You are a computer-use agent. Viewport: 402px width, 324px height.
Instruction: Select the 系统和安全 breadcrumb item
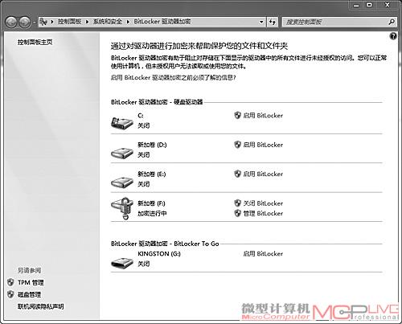(108, 22)
